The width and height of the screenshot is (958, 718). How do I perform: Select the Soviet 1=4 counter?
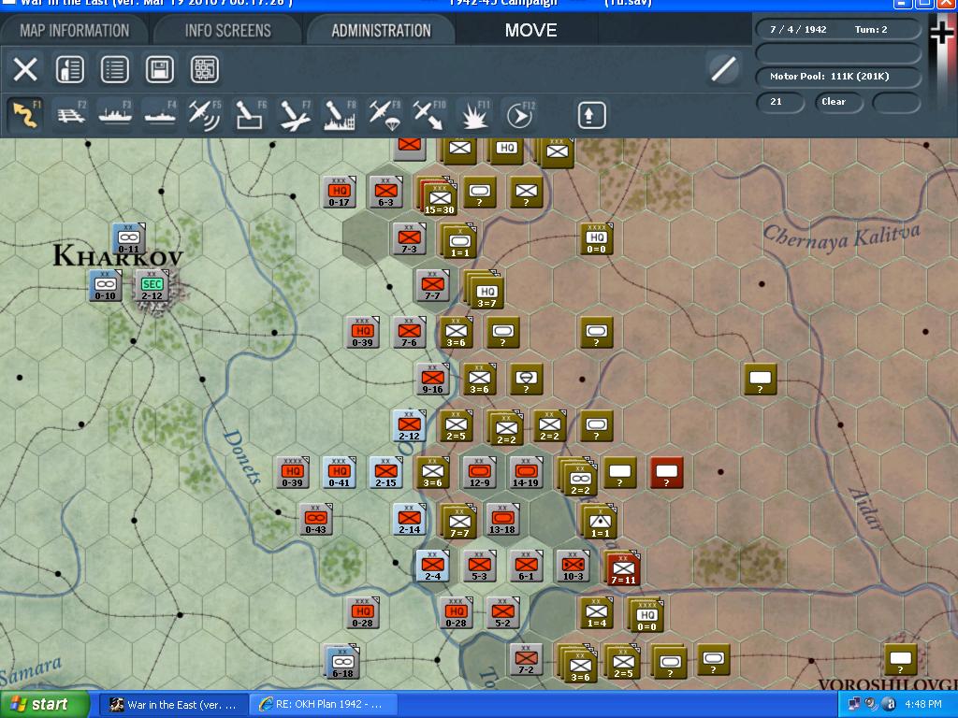(596, 613)
